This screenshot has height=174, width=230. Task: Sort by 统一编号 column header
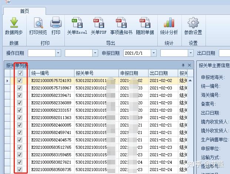(x=52, y=73)
